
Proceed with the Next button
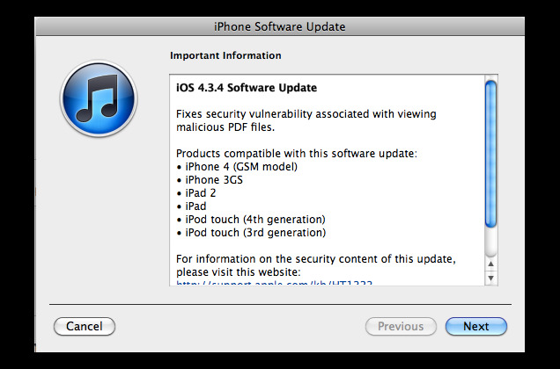click(x=476, y=326)
